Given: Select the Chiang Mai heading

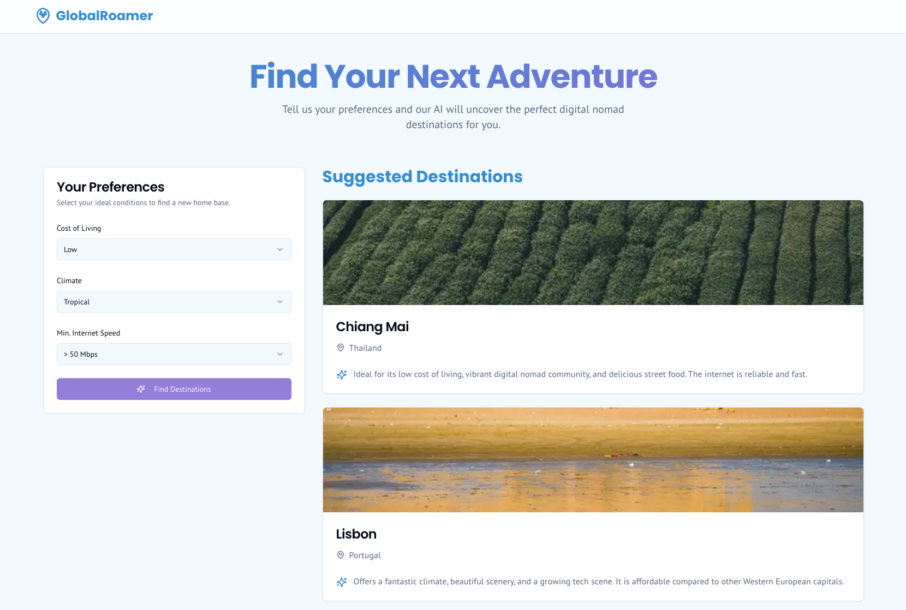Looking at the screenshot, I should pyautogui.click(x=372, y=326).
